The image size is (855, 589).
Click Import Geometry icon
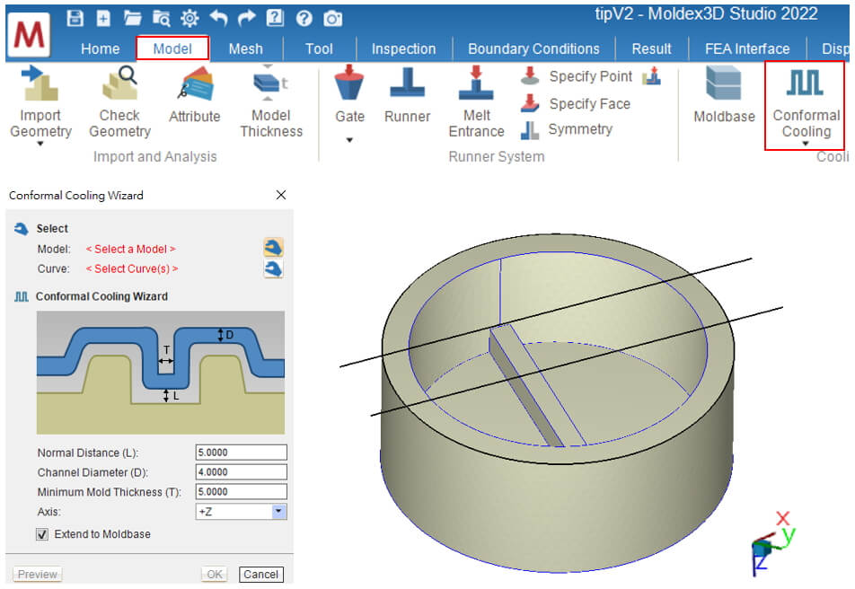click(41, 83)
